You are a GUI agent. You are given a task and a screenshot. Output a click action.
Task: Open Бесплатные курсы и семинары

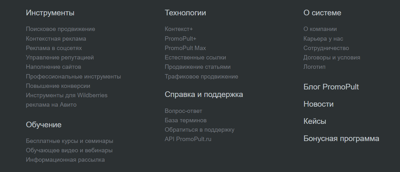click(x=69, y=141)
